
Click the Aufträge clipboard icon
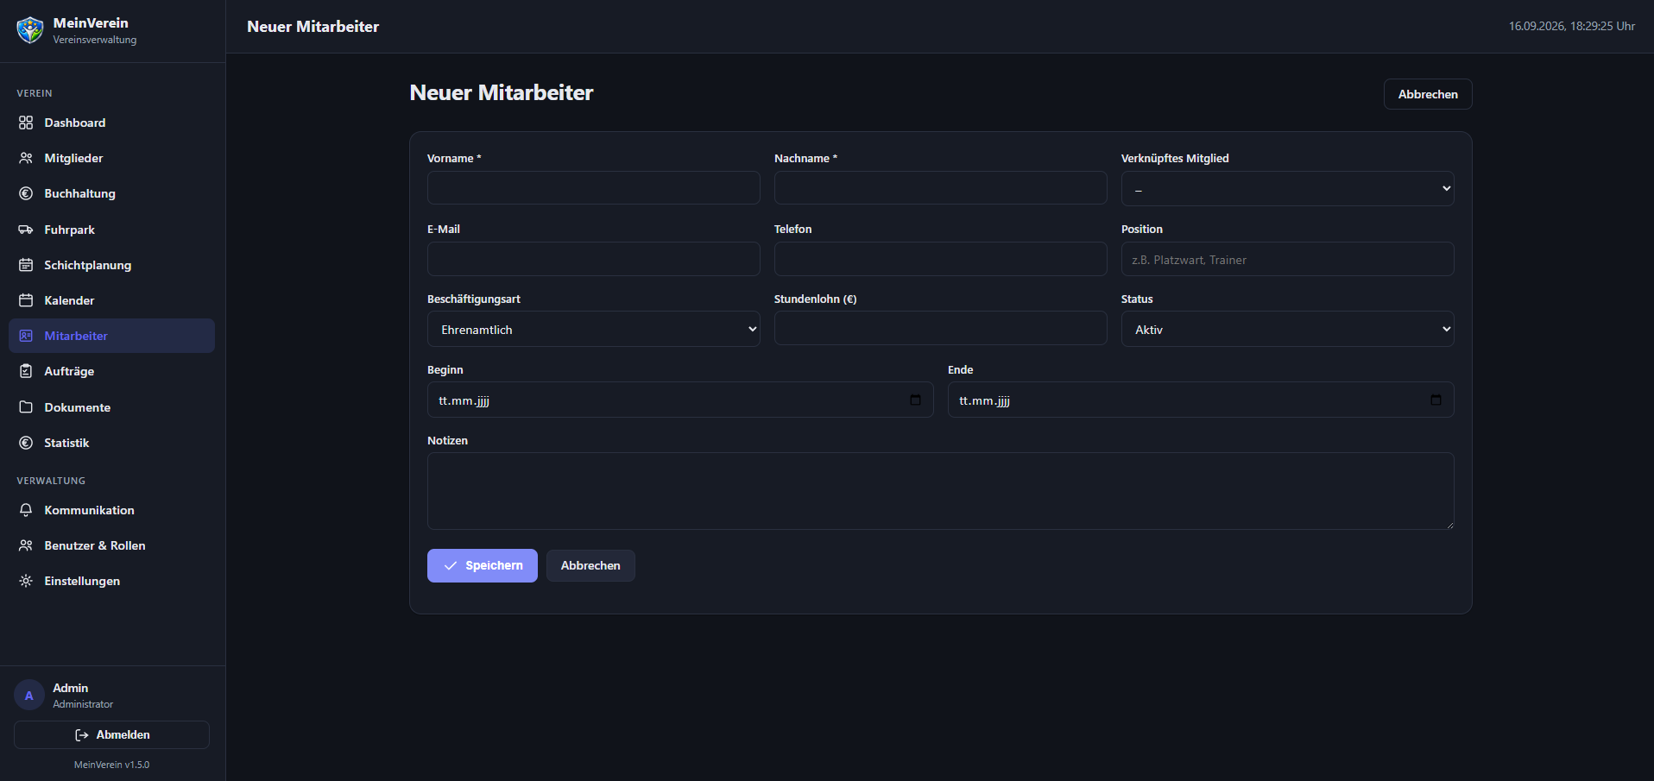26,371
